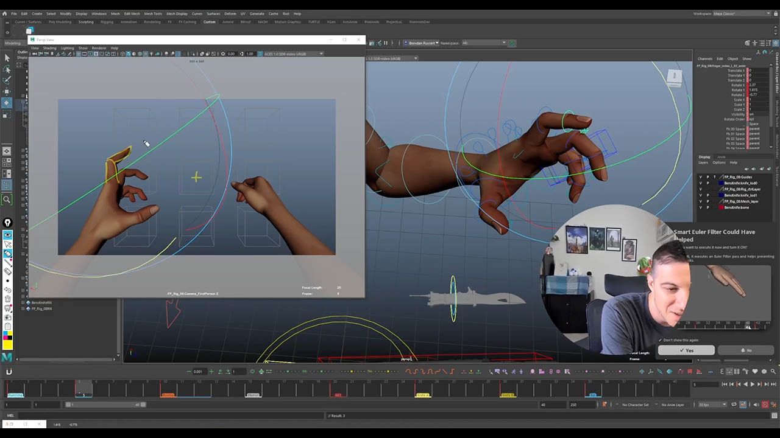The image size is (780, 438).
Task: Click the cube icon on Custom shelf
Action: [x=29, y=30]
